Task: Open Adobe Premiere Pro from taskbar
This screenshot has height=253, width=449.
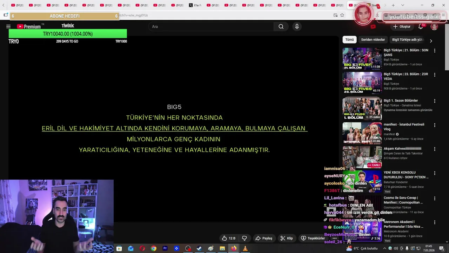Action: 165,248
